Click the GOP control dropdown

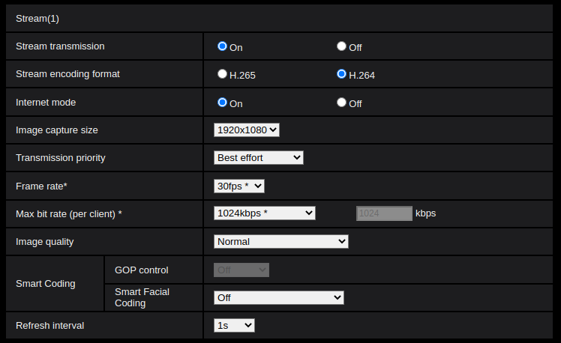pyautogui.click(x=241, y=270)
